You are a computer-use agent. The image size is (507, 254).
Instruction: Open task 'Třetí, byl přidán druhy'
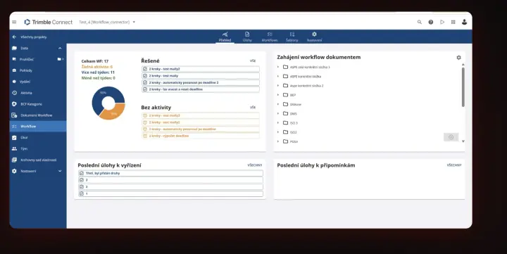click(170, 173)
